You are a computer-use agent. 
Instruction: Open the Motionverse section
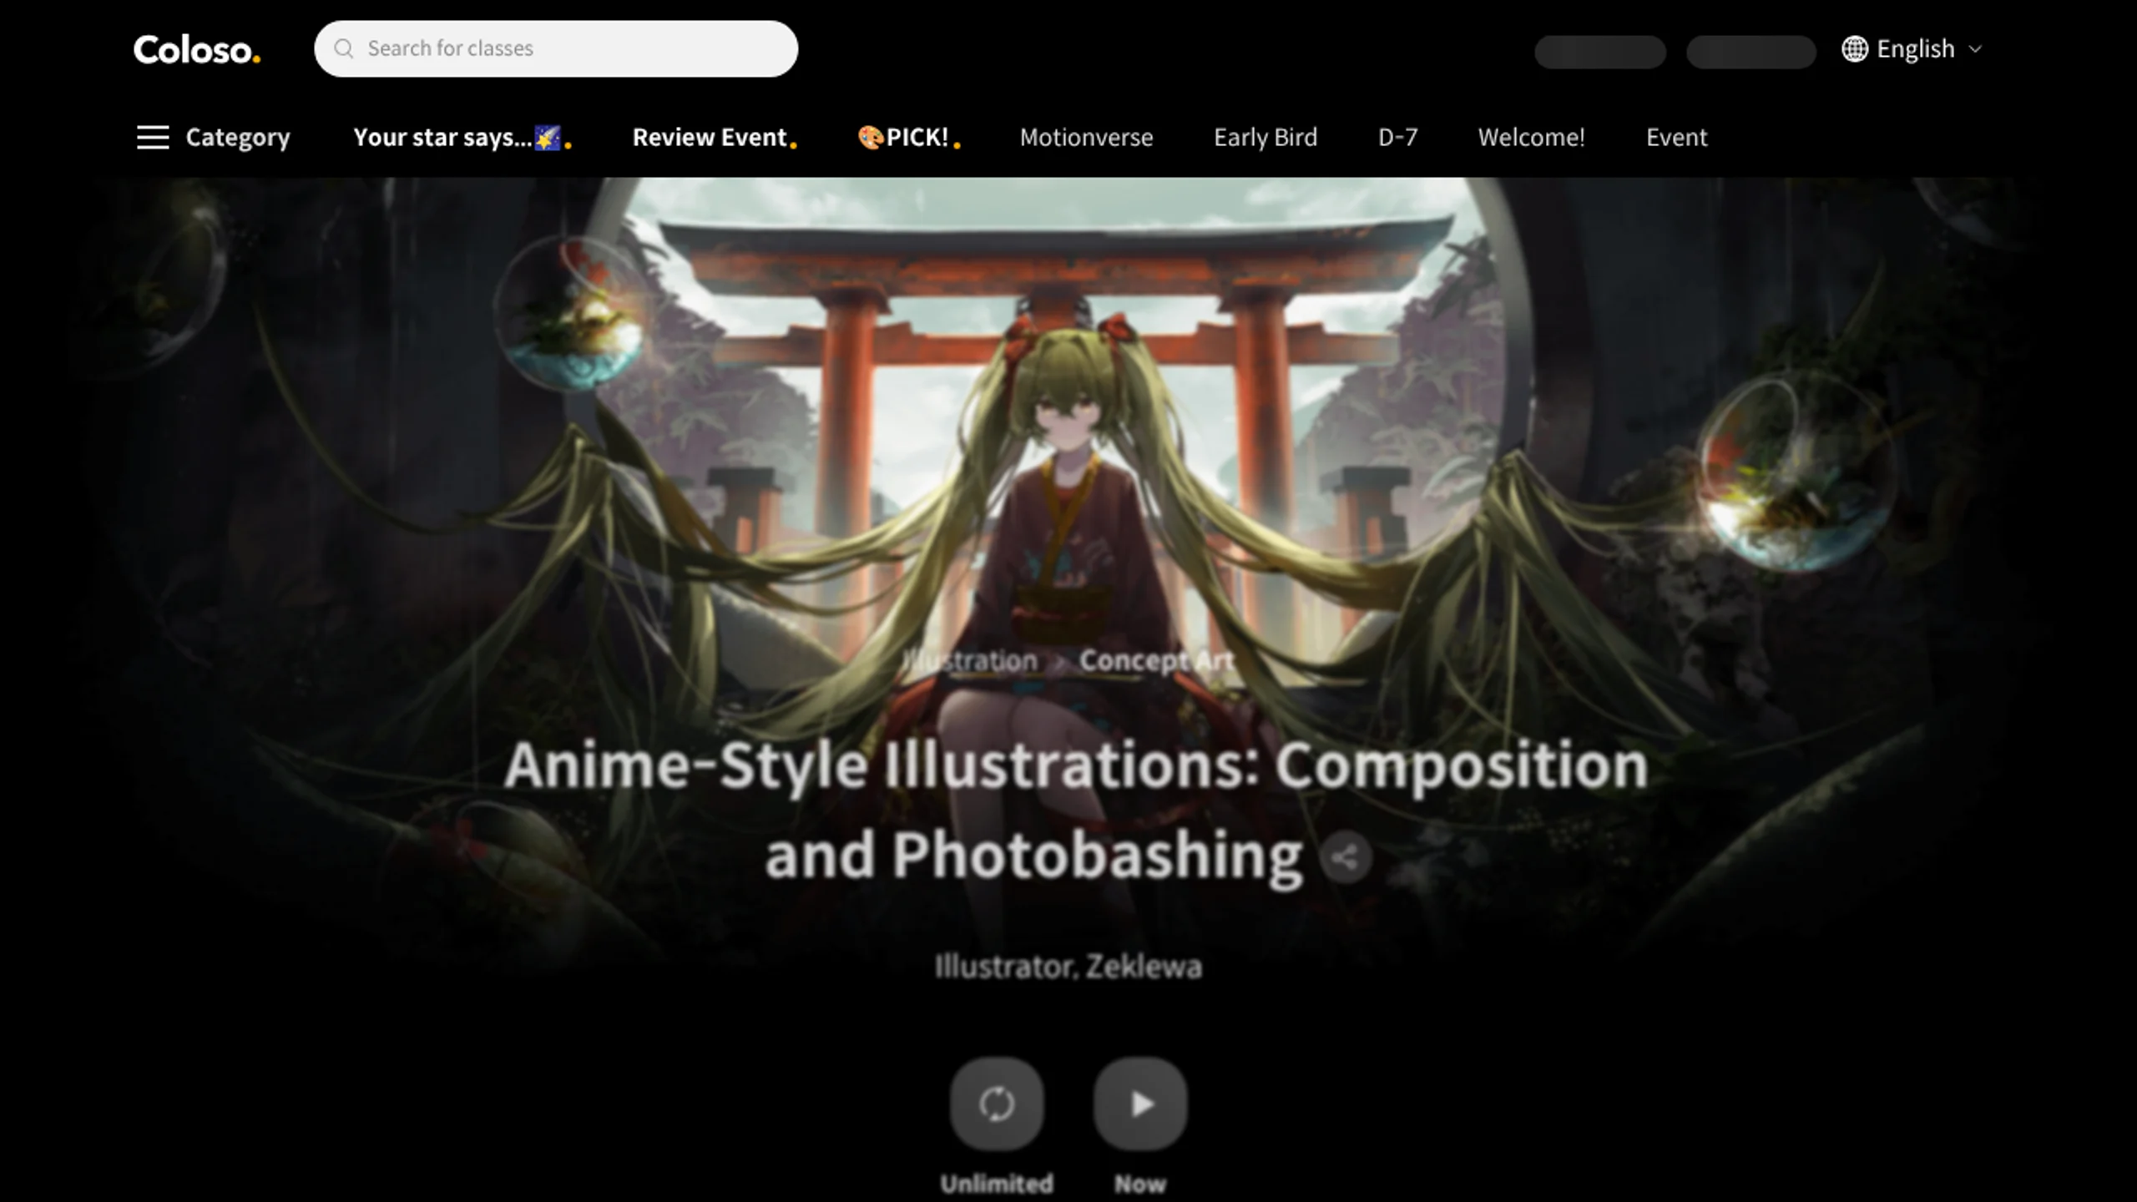tap(1086, 137)
